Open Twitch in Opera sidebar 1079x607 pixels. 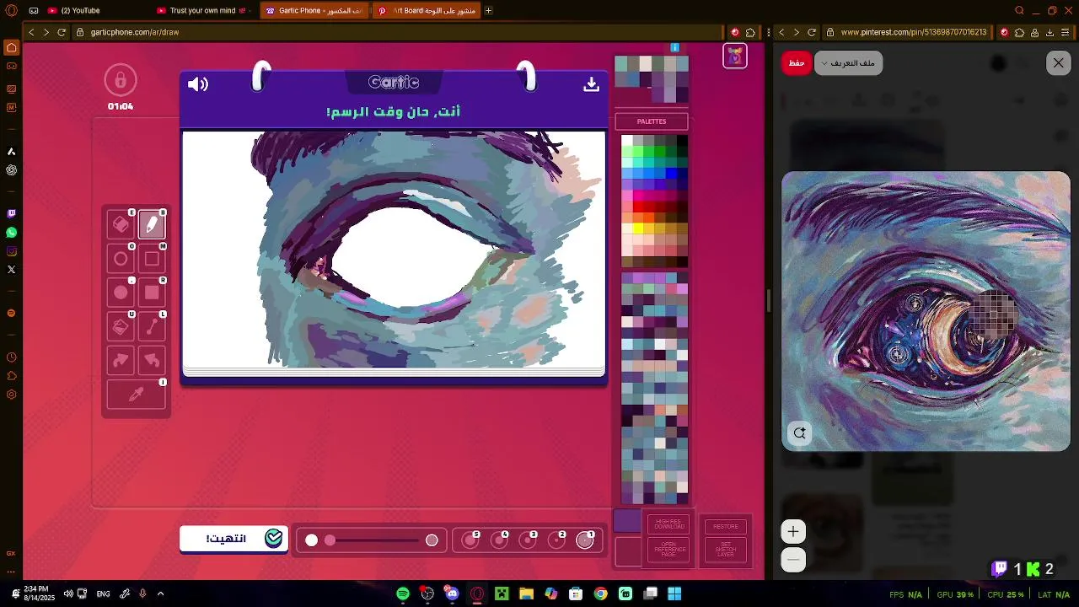coord(11,214)
